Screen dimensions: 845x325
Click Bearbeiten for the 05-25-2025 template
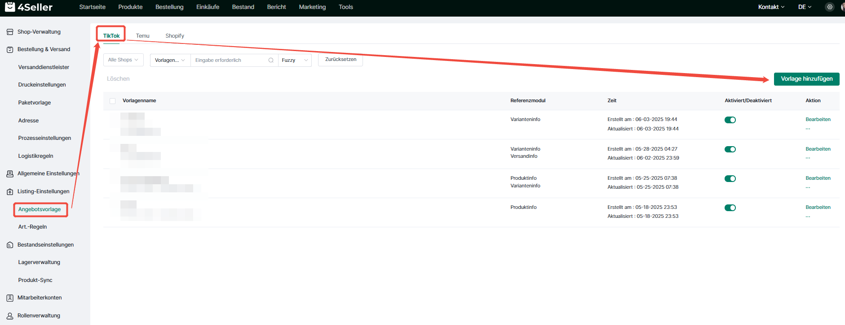[818, 178]
